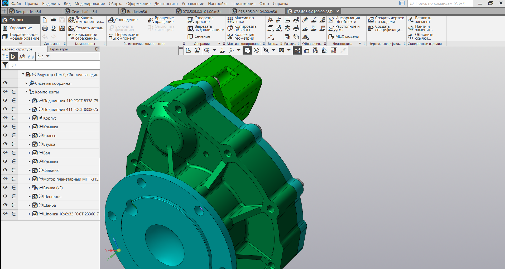Expand the tool set list chevron below Твердотельное моделирование

(21, 44)
